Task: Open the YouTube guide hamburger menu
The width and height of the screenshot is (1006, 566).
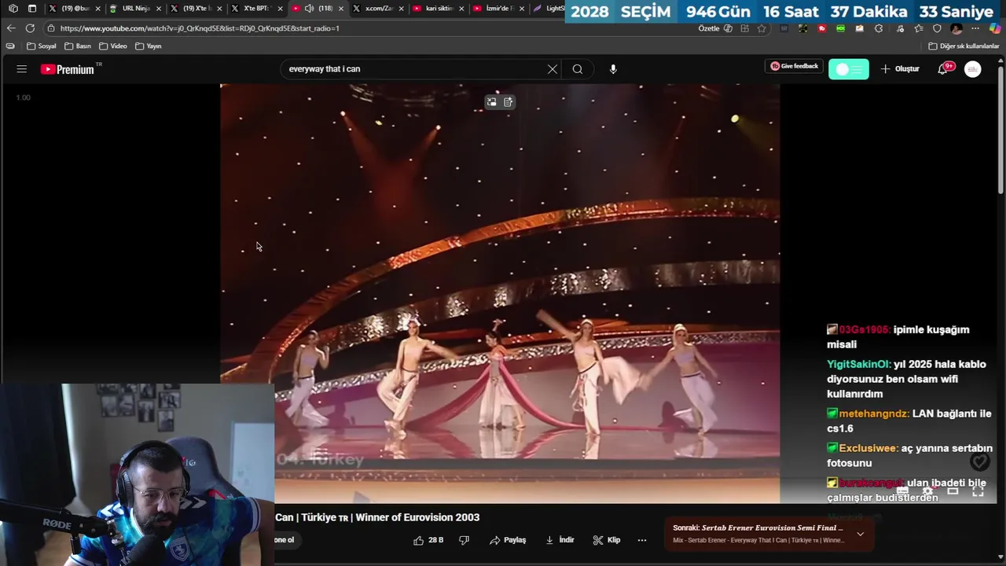Action: coord(21,69)
